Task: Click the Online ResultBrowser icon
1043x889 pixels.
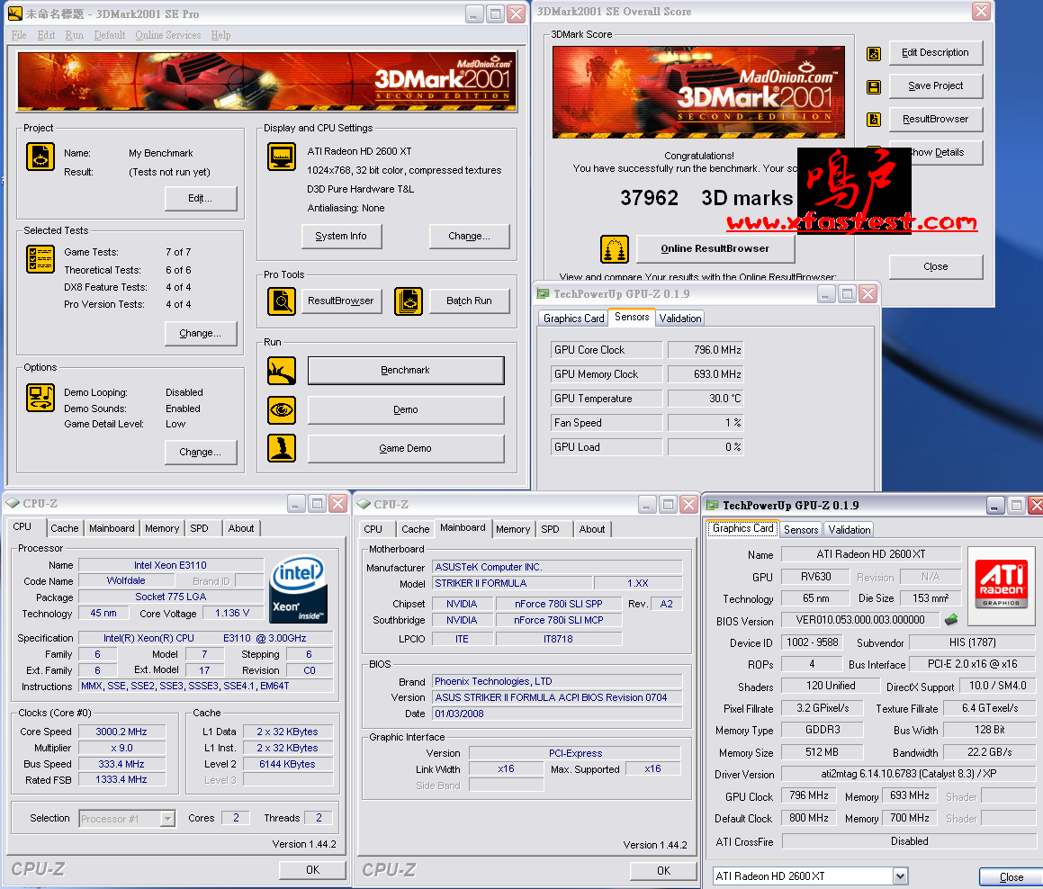Action: pos(615,249)
